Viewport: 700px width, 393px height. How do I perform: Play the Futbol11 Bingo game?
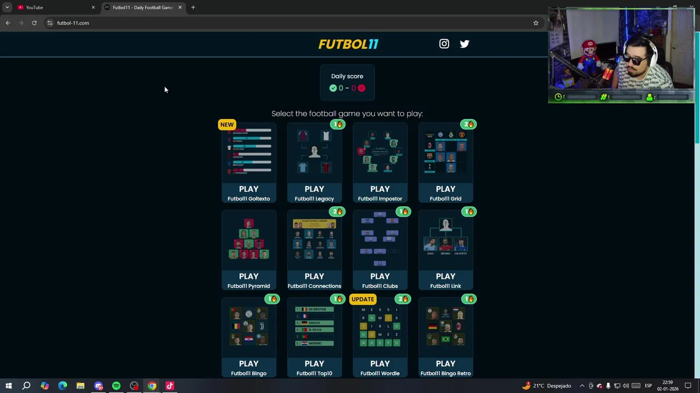tap(249, 368)
